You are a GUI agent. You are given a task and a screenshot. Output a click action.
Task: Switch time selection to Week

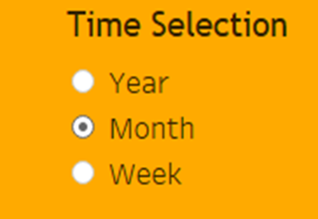point(83,173)
